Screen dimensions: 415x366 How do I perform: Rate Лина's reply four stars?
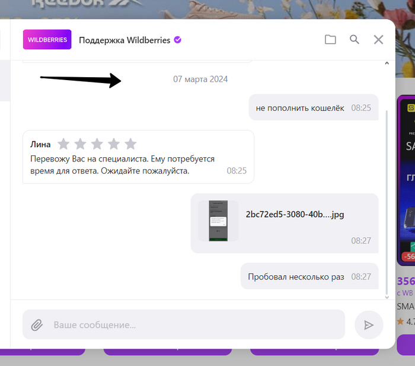pos(114,144)
